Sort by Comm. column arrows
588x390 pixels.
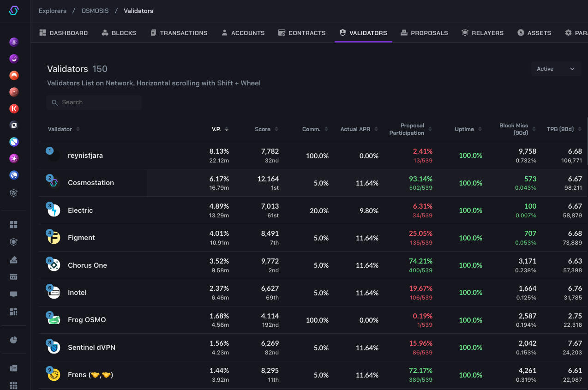[326, 129]
